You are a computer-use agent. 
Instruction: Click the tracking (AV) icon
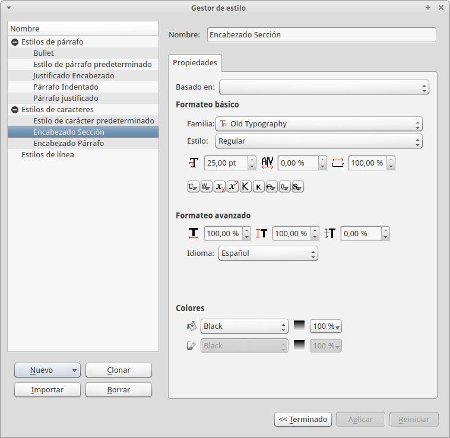(267, 163)
